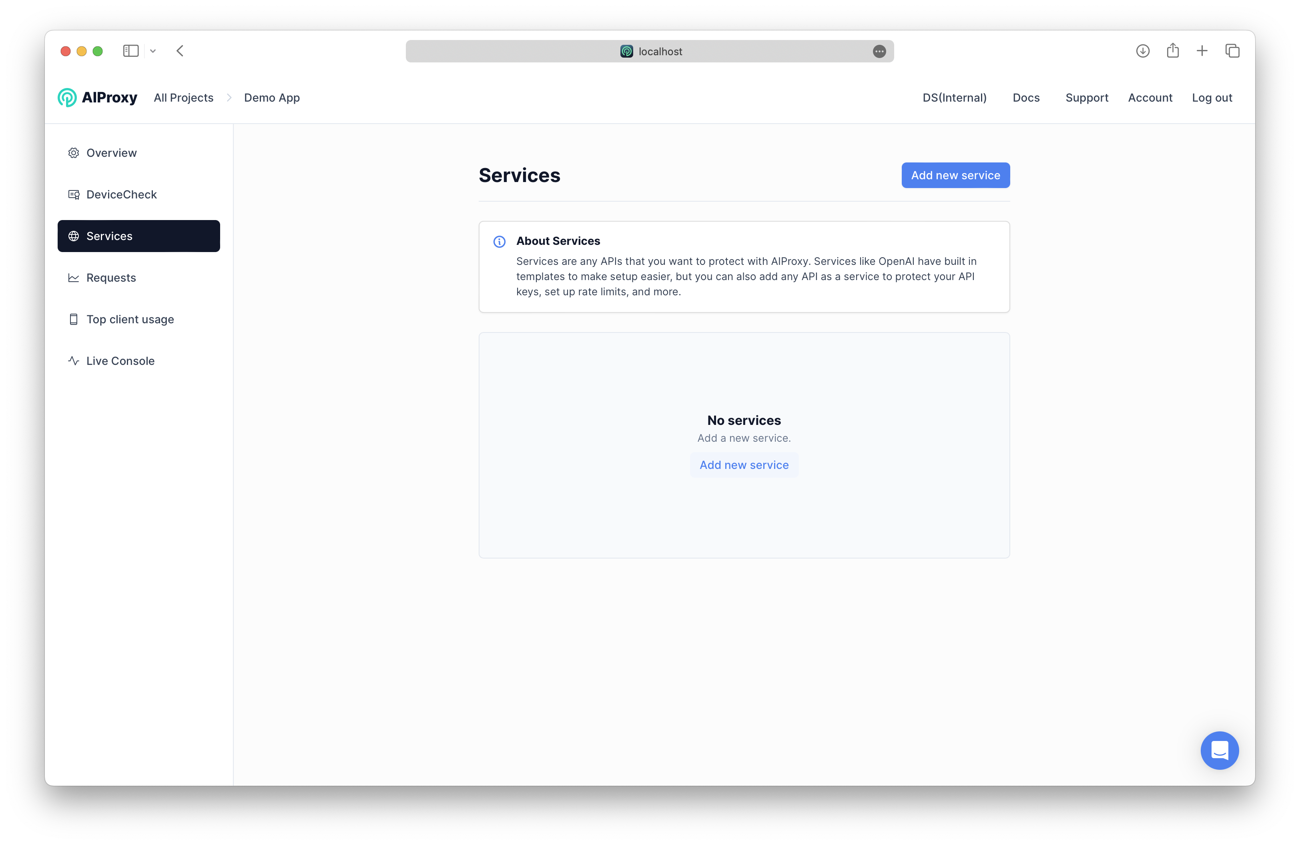Click the Add new service button
1300x845 pixels.
[955, 174]
